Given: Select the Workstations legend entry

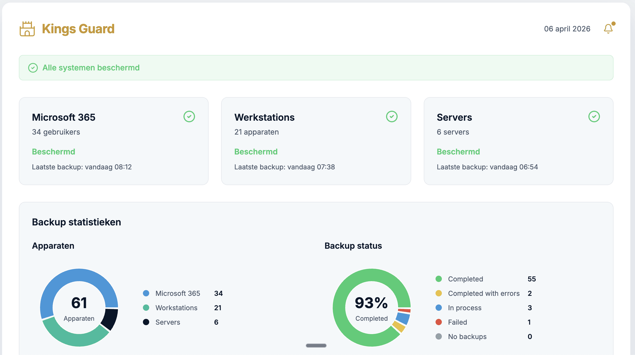Looking at the screenshot, I should click(176, 308).
